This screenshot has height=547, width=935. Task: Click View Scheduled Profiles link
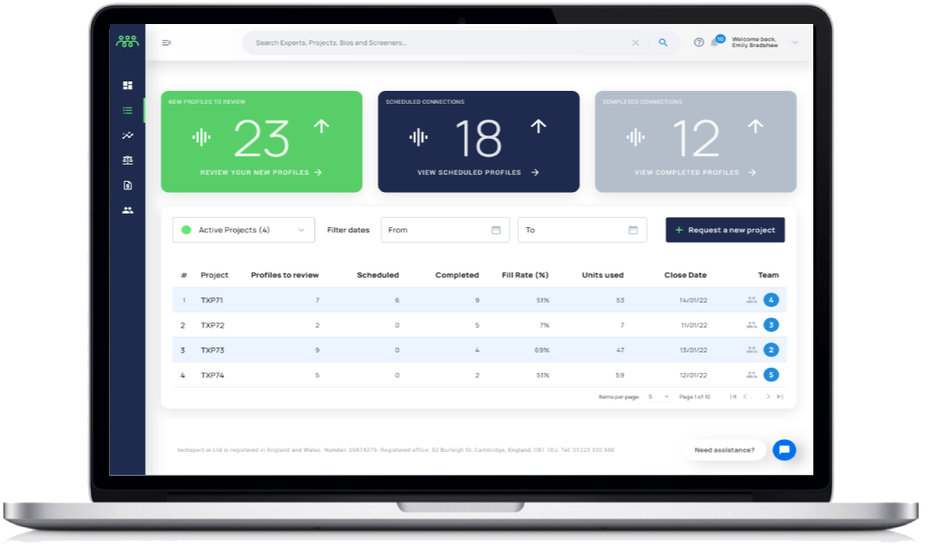tap(478, 172)
